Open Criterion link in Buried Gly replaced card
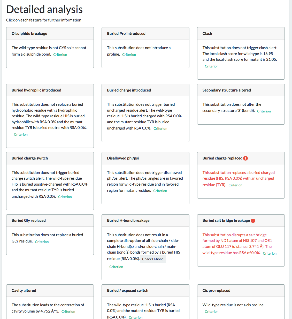The width and height of the screenshot is (292, 319). pyautogui.click(x=42, y=242)
